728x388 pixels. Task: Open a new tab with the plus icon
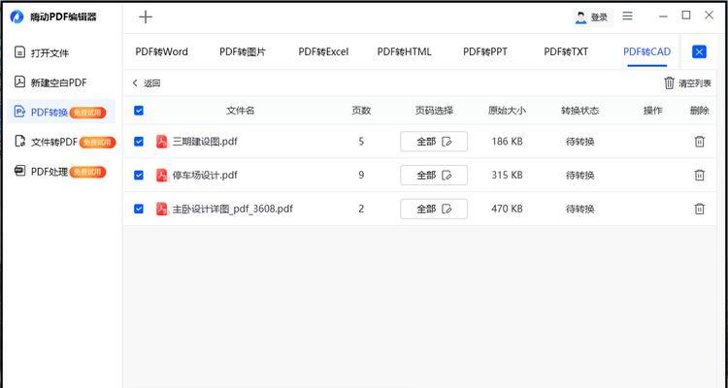point(146,17)
